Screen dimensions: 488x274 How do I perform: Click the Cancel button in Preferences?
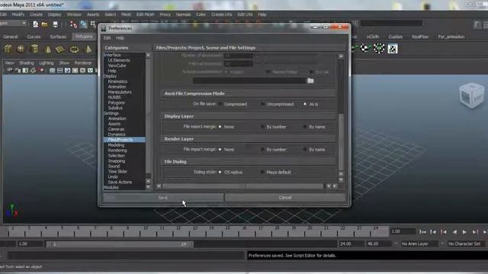click(285, 198)
